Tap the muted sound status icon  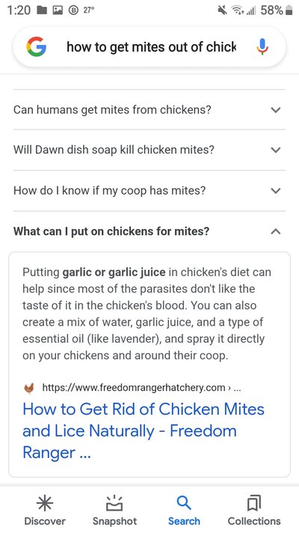pyautogui.click(x=223, y=11)
